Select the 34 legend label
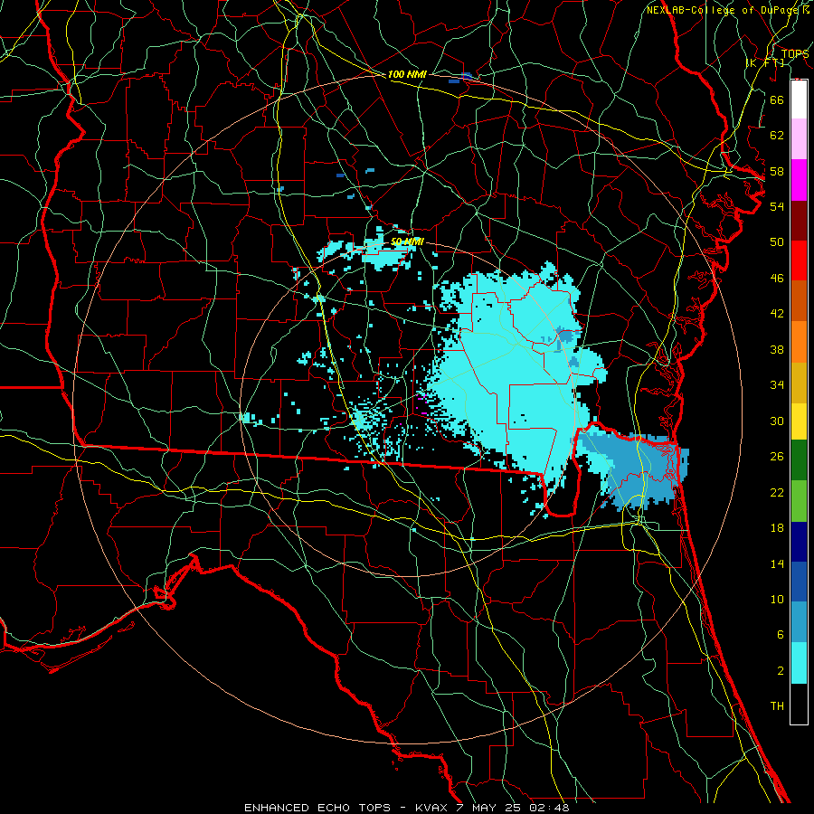This screenshot has height=814, width=814. (x=777, y=385)
